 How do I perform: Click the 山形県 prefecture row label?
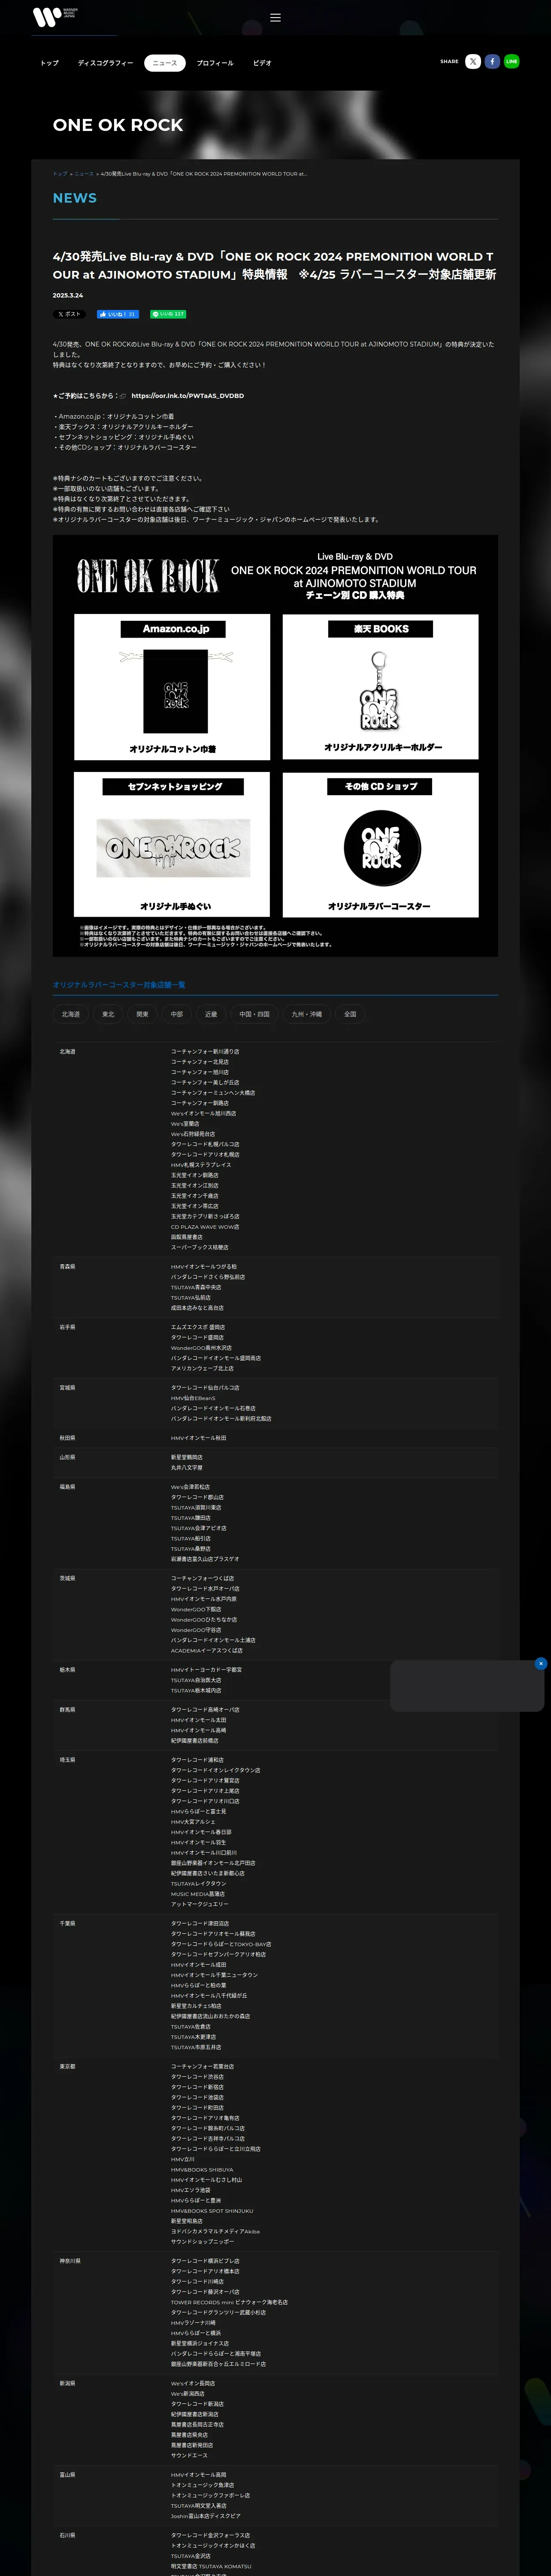[67, 1457]
